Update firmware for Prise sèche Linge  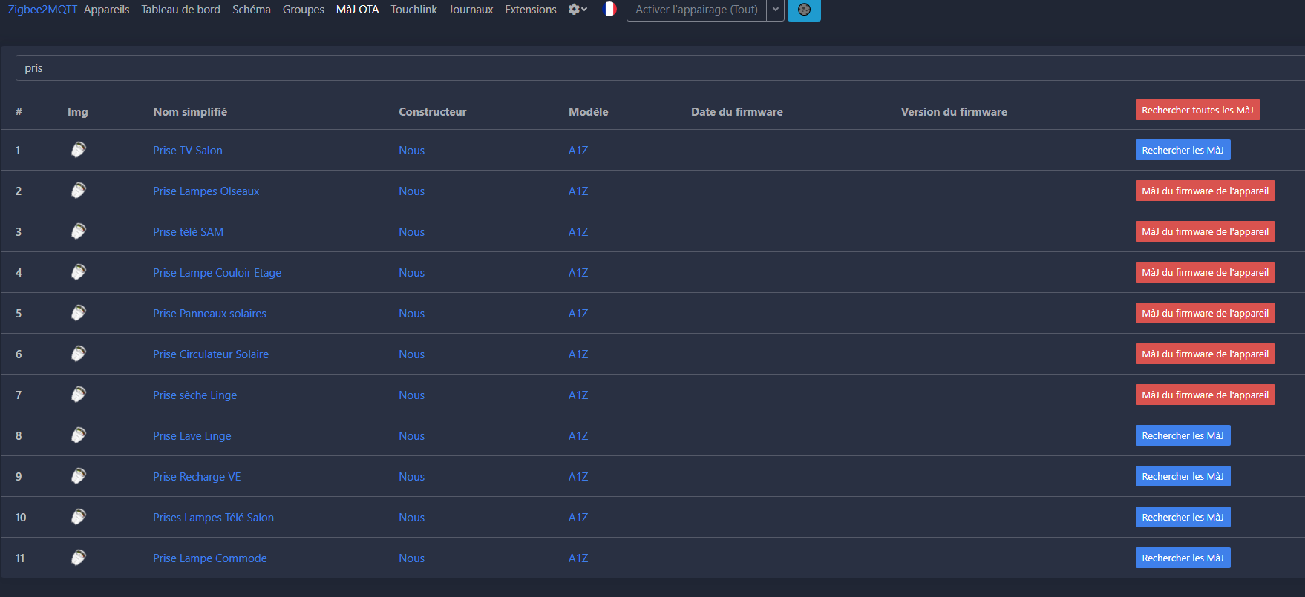1205,395
